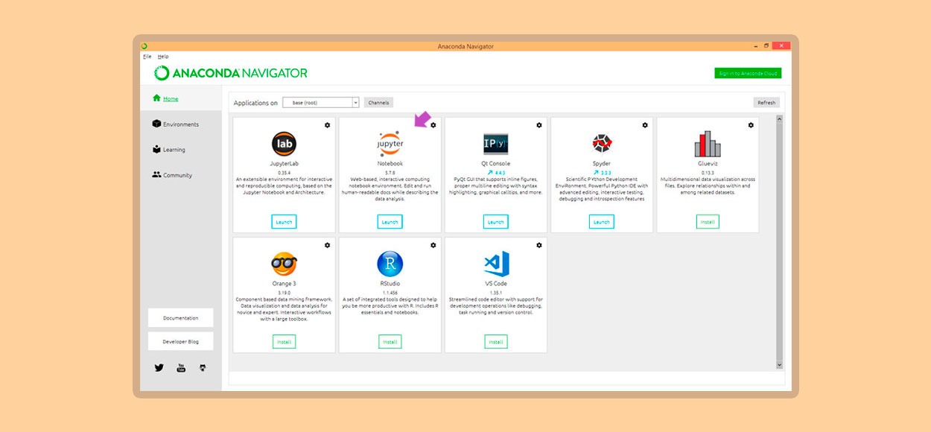The height and width of the screenshot is (432, 931).
Task: Launch Spyder
Action: click(x=602, y=222)
